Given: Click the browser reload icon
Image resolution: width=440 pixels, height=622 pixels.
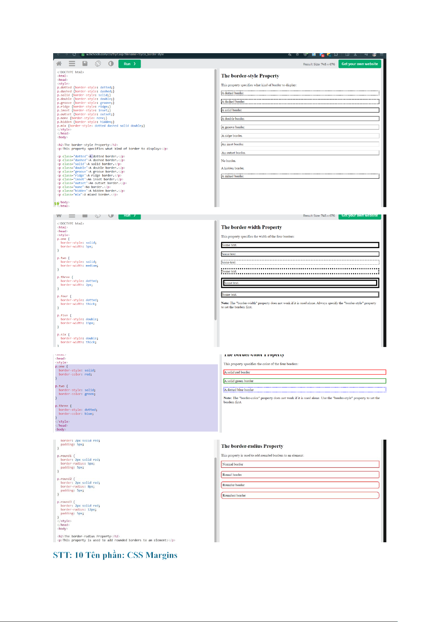Looking at the screenshot, I should tap(74, 55).
